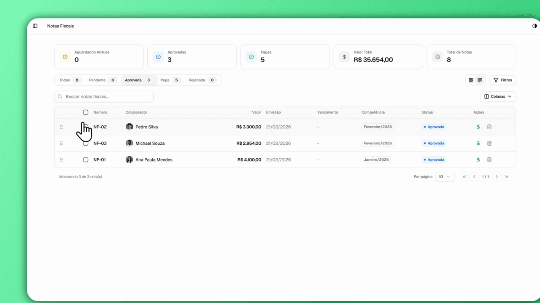Go to the first page
This screenshot has width=540, height=303.
[464, 177]
